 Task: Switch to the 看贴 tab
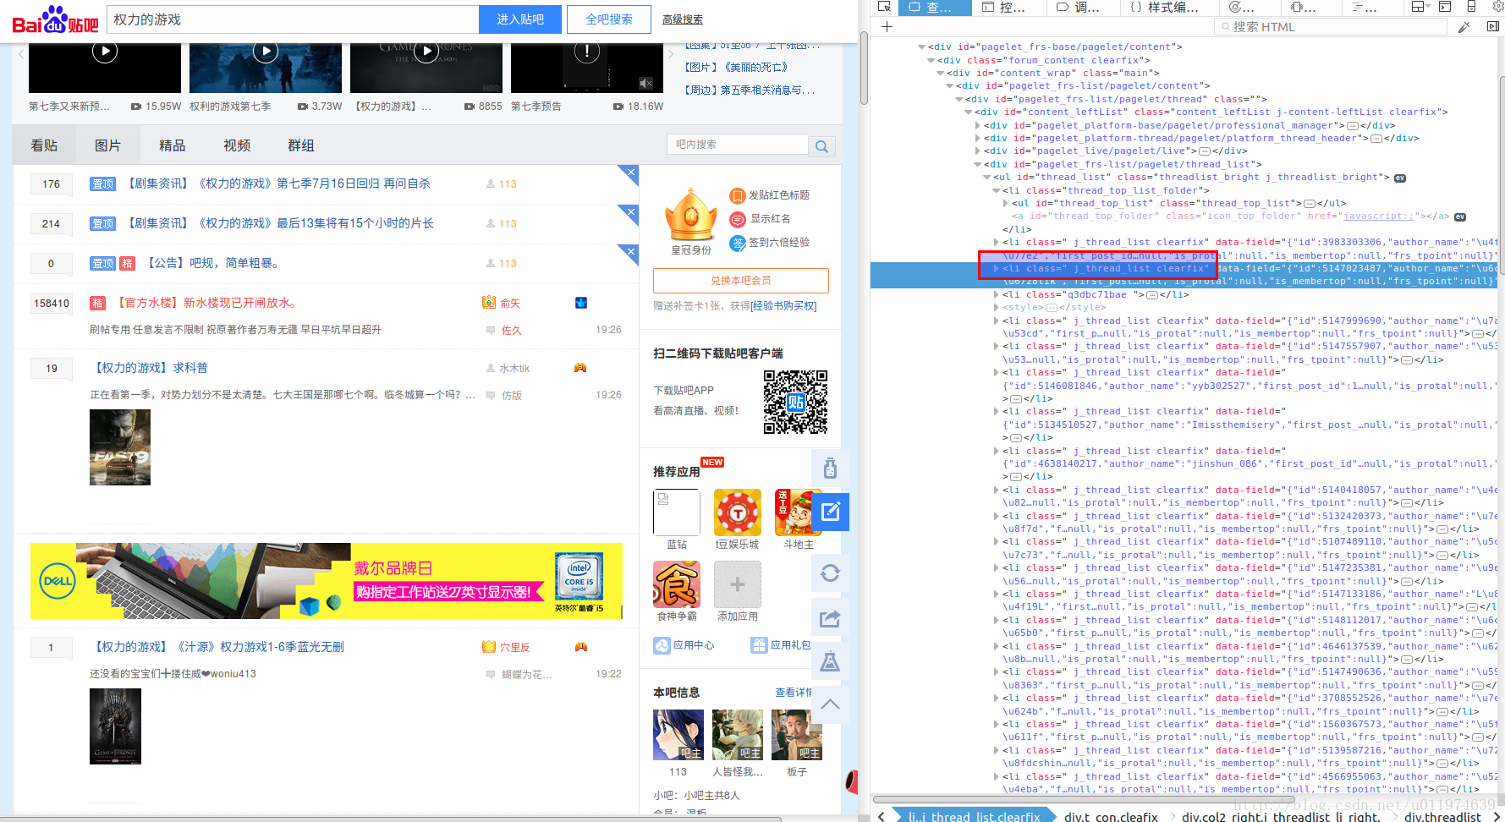(44, 145)
